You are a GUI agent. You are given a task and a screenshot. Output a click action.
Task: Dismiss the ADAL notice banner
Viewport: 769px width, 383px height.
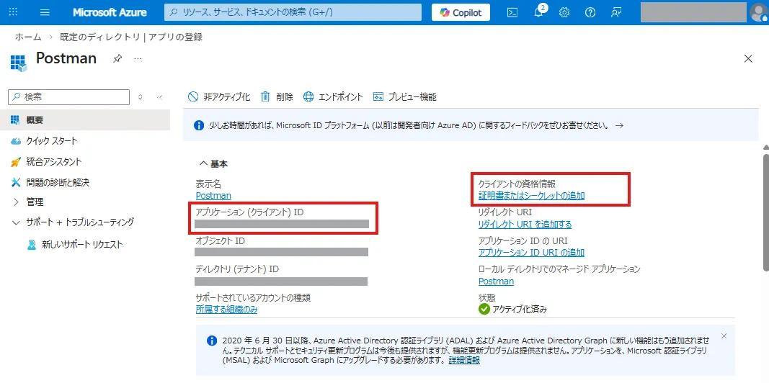coord(724,335)
